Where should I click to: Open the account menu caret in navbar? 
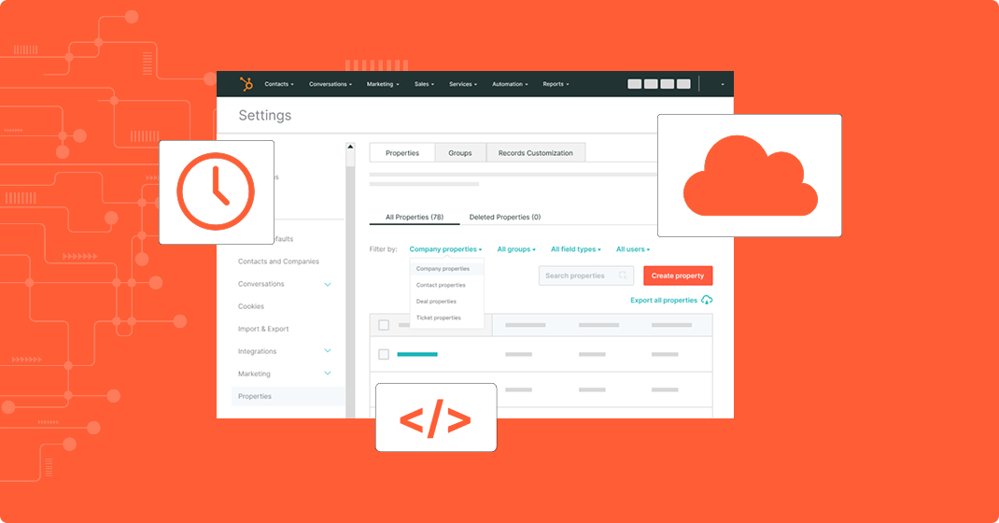(722, 84)
